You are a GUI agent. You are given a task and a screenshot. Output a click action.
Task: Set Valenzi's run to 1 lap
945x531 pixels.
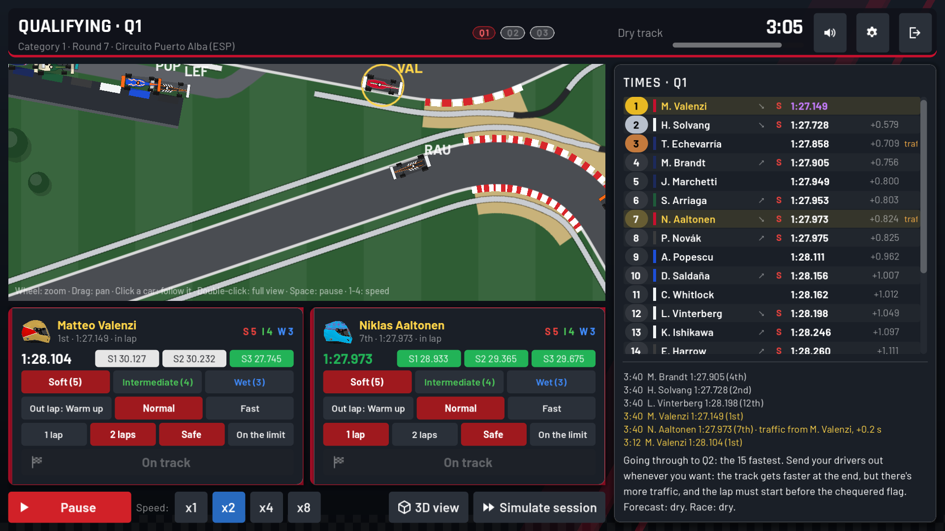point(54,435)
